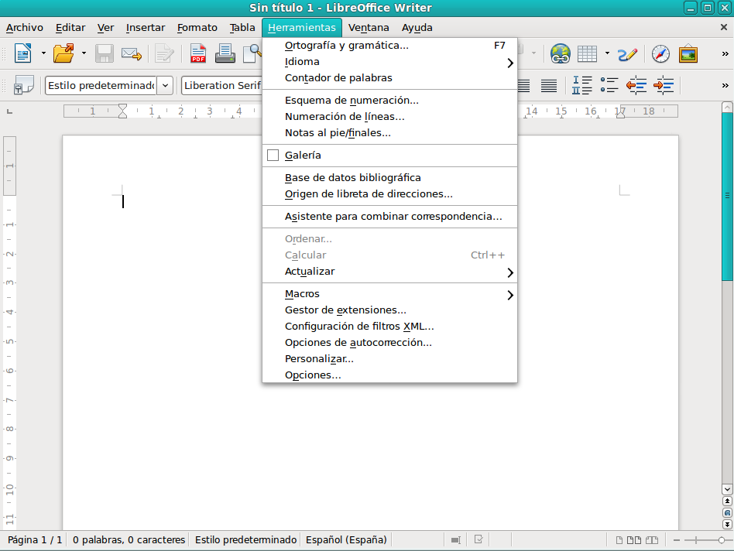The image size is (734, 551).
Task: Open the Navigator compass icon
Action: [660, 54]
